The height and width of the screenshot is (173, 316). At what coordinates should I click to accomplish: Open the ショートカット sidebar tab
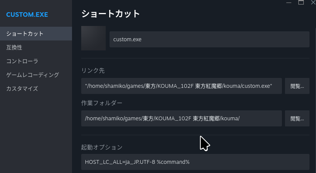click(x=25, y=34)
